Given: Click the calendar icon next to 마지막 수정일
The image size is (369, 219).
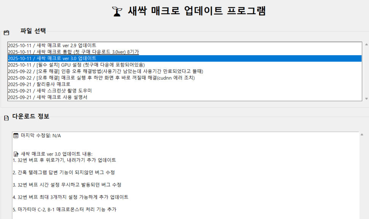Looking at the screenshot, I should point(16,136).
